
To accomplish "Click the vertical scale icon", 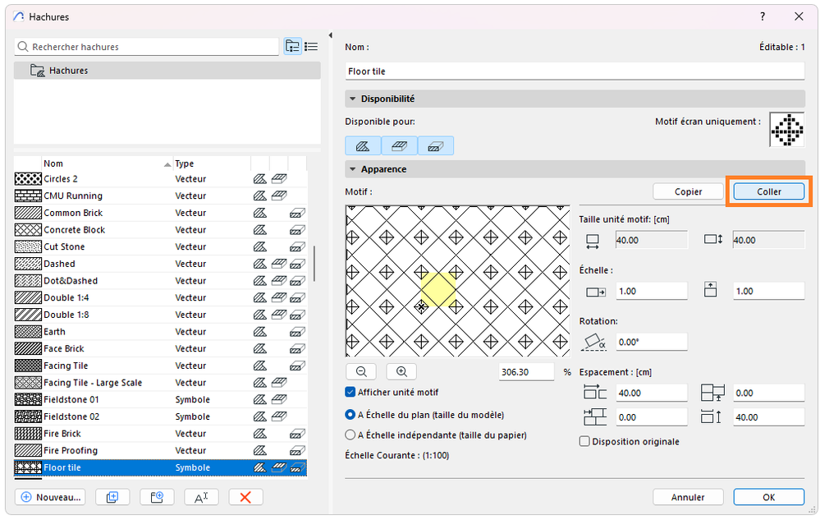I will pos(710,290).
